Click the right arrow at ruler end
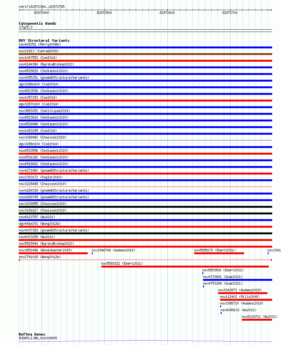 tap(271, 10)
